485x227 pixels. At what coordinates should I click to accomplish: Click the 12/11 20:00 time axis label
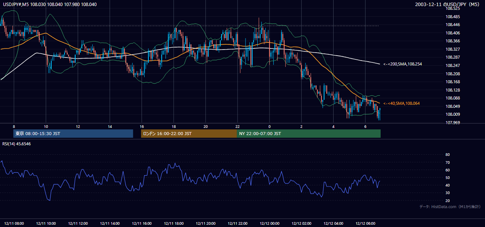pos(205,224)
